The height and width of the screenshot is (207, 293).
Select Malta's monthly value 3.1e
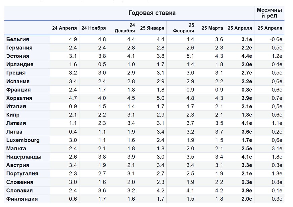(277, 148)
